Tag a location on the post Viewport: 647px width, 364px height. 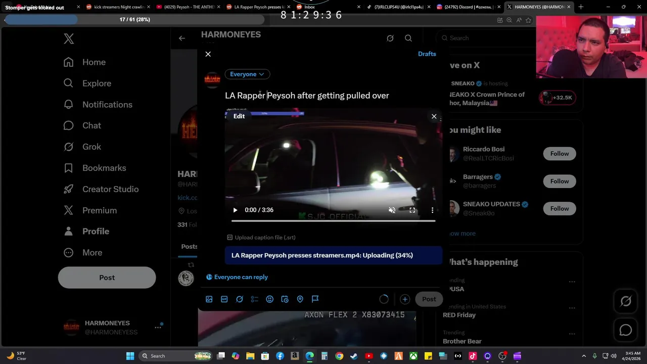click(300, 299)
